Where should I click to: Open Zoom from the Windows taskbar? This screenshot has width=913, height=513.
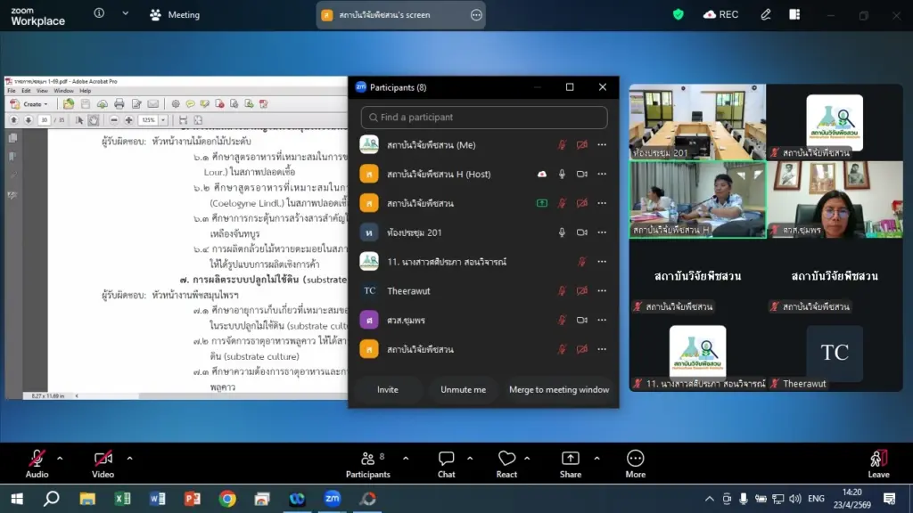point(332,499)
